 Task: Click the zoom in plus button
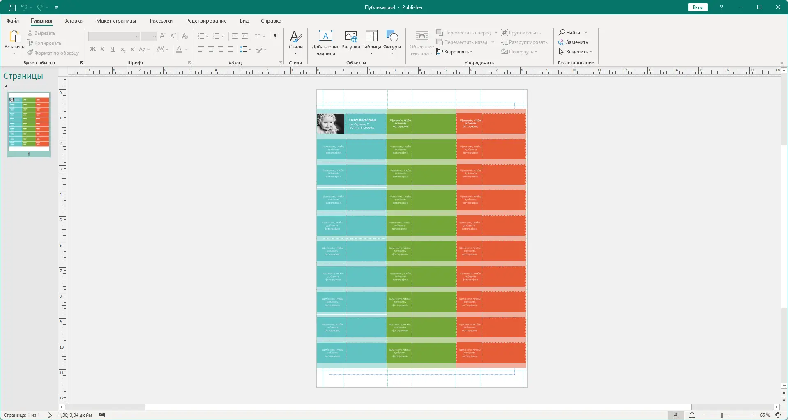click(753, 415)
